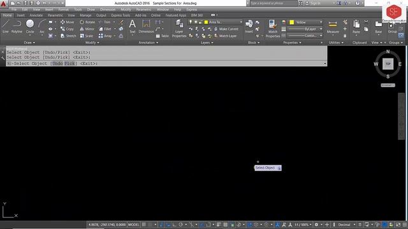Switch to the Manage ribbon tab
Screen dimensions: 408x229
click(x=85, y=15)
